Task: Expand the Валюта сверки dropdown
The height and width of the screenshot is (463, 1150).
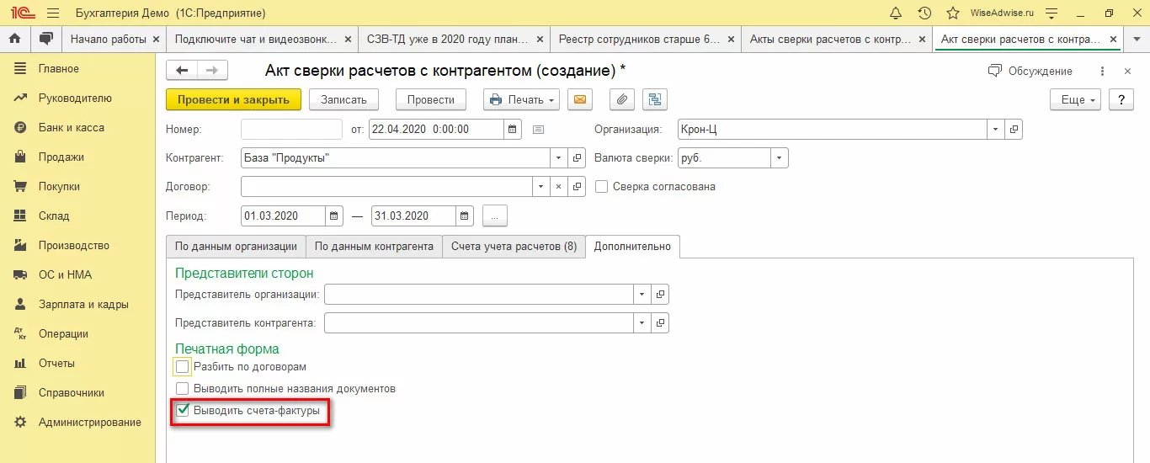Action: tap(780, 157)
